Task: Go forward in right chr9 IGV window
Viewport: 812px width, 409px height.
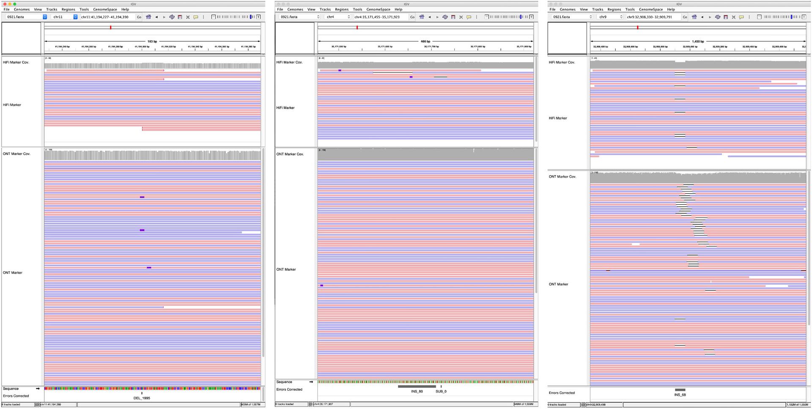Action: pyautogui.click(x=710, y=17)
